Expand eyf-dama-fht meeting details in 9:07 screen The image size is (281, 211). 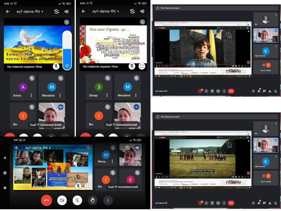point(38,148)
